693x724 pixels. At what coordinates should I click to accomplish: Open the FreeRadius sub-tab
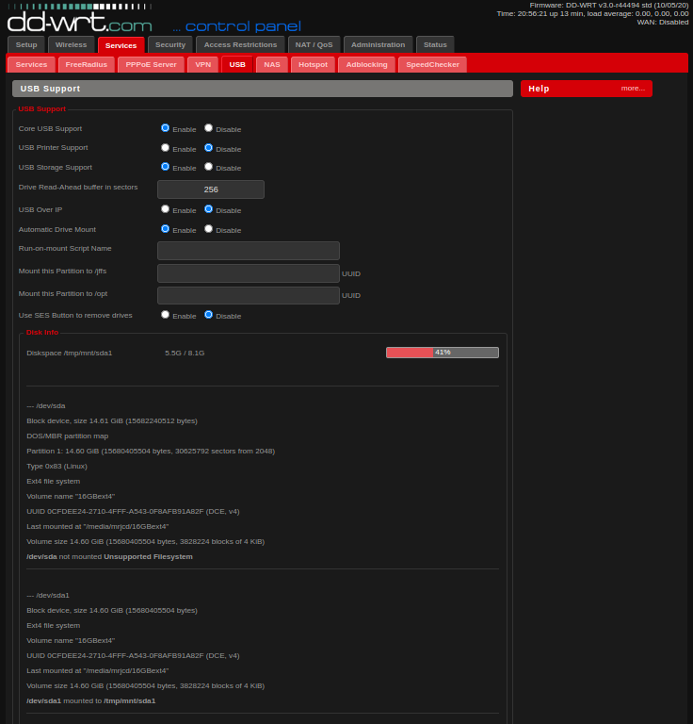coord(86,64)
